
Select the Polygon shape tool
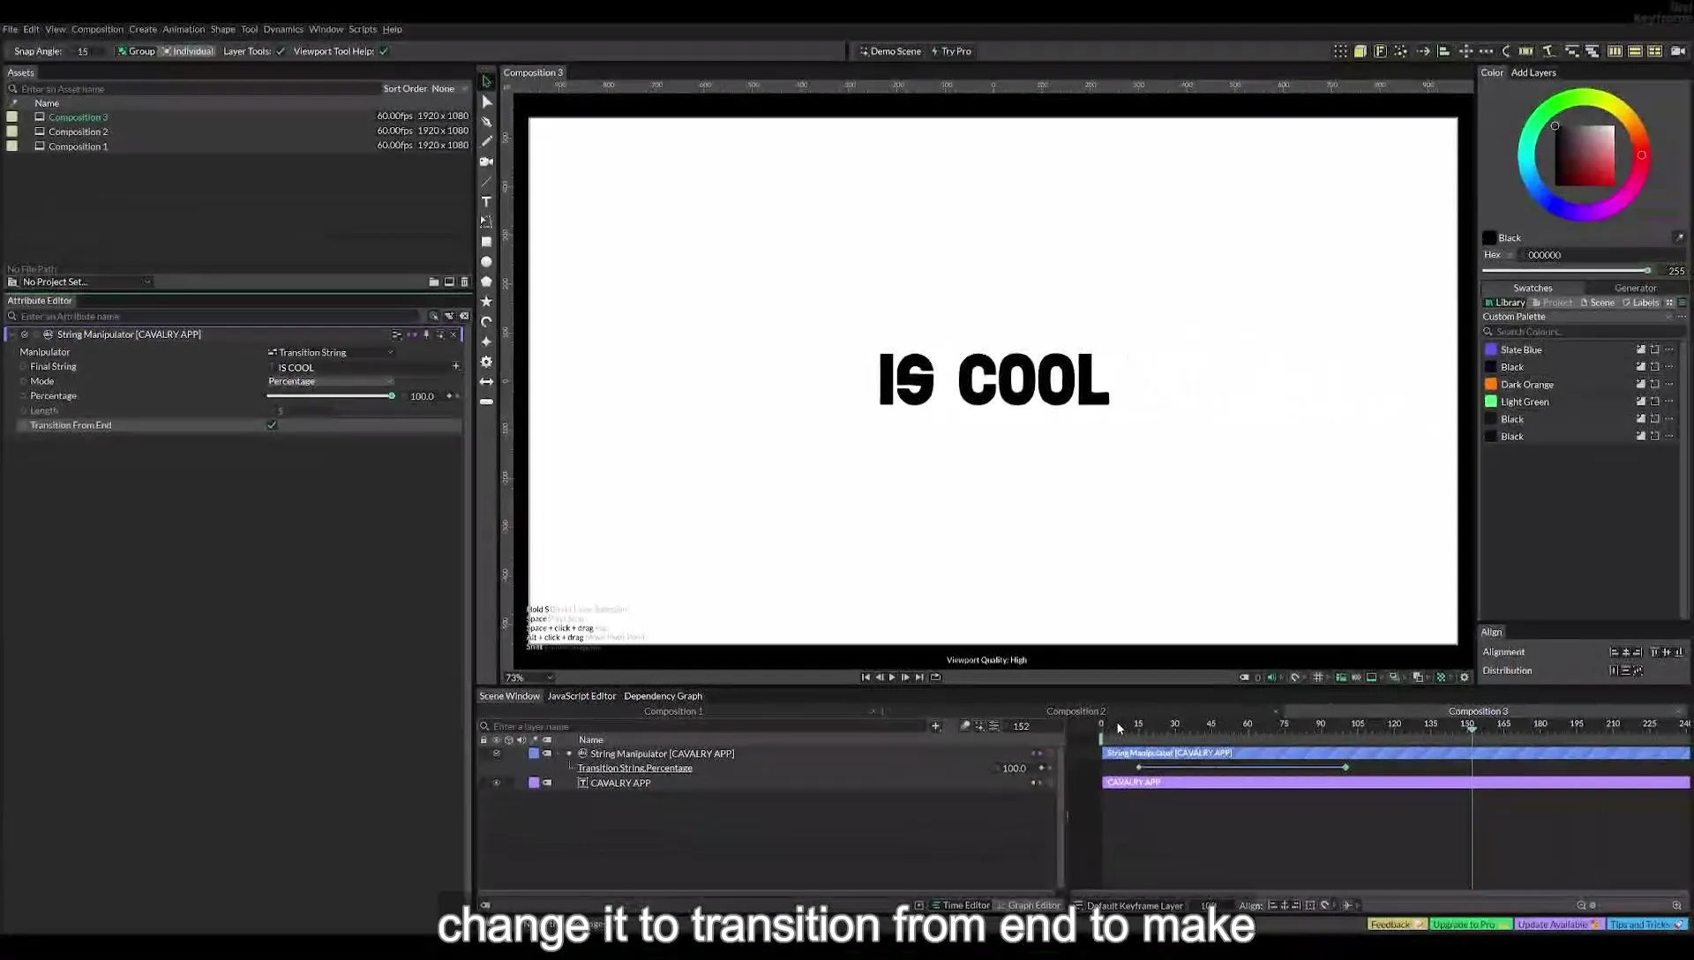coord(486,281)
